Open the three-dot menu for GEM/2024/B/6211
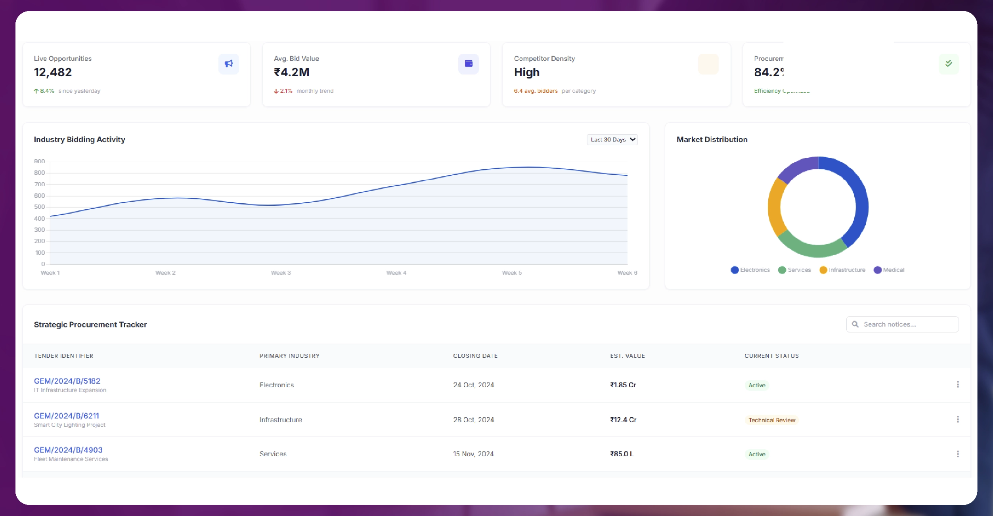This screenshot has height=516, width=993. pos(958,419)
